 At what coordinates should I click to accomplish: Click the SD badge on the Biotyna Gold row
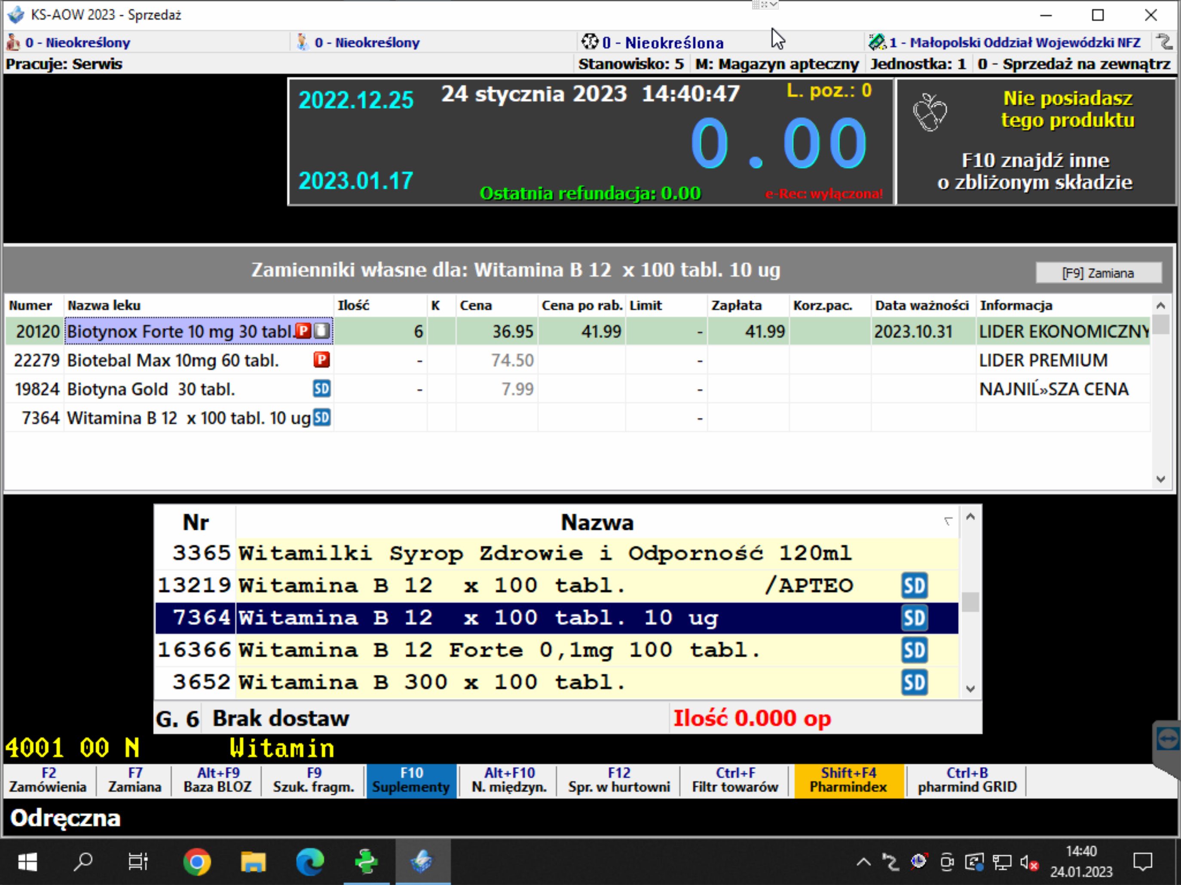click(x=321, y=389)
